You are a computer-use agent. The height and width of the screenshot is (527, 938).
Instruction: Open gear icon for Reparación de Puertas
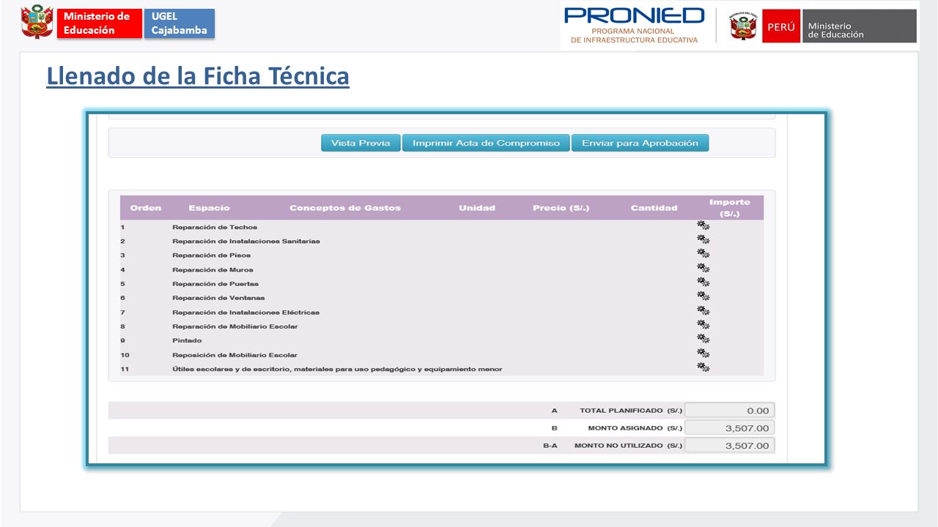pyautogui.click(x=703, y=282)
